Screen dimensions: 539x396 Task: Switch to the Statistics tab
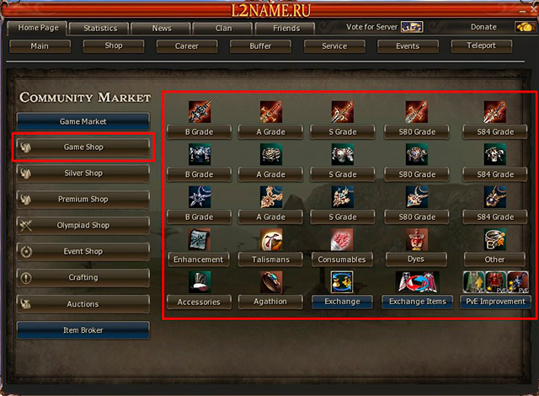coord(100,29)
